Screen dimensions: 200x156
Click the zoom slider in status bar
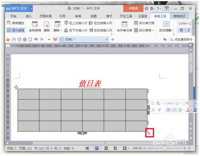(x=165, y=148)
